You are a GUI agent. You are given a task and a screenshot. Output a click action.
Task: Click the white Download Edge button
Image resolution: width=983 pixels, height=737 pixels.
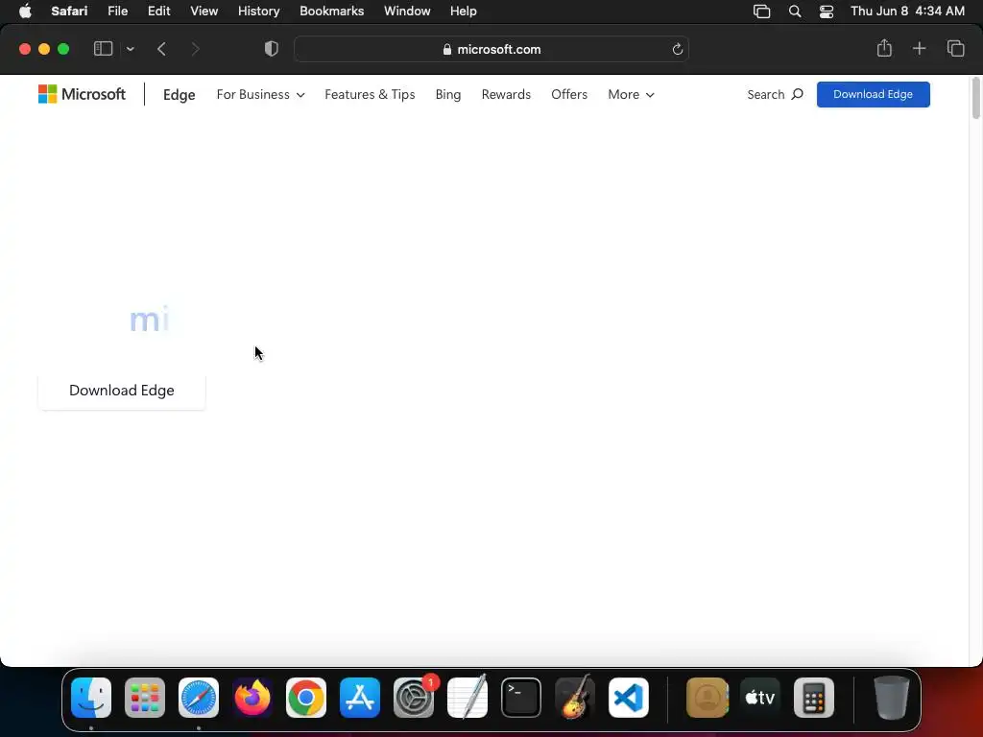(122, 391)
